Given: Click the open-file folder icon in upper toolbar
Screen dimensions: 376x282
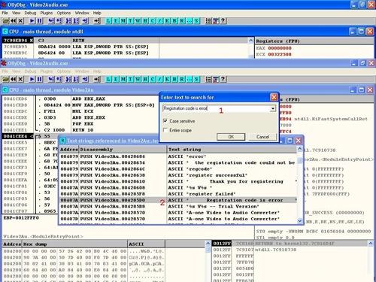Looking at the screenshot, I should 6,21.
